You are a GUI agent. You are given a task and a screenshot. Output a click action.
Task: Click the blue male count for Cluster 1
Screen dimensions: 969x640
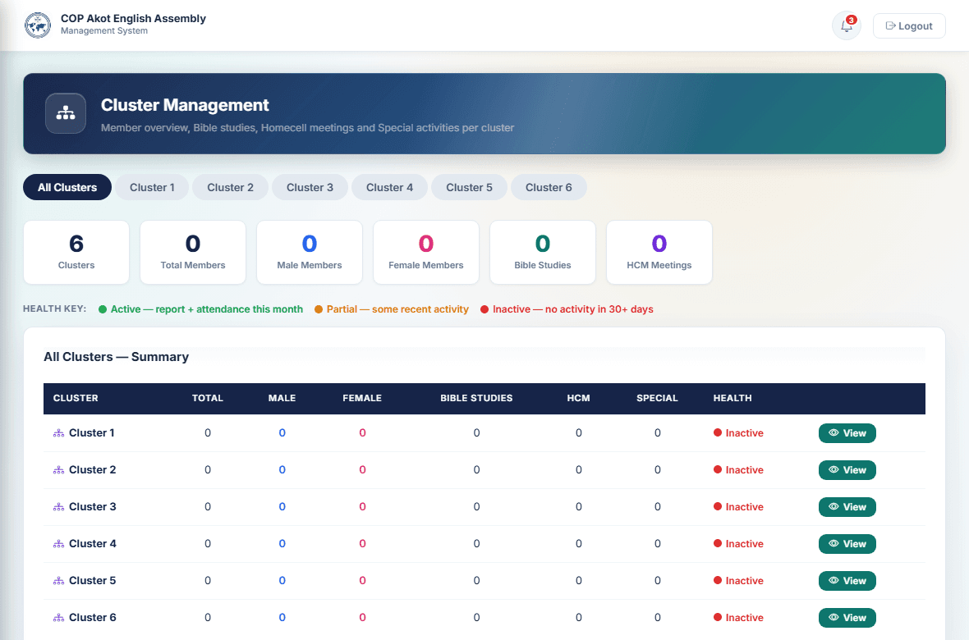282,433
